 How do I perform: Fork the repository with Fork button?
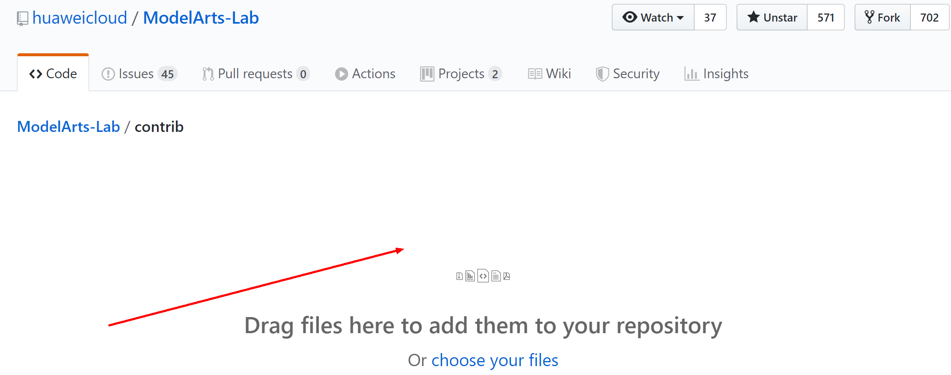click(882, 17)
